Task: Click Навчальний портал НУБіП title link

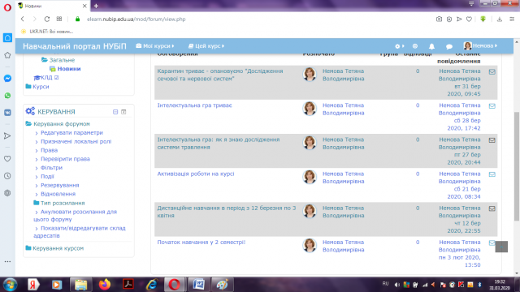Action: [x=75, y=46]
